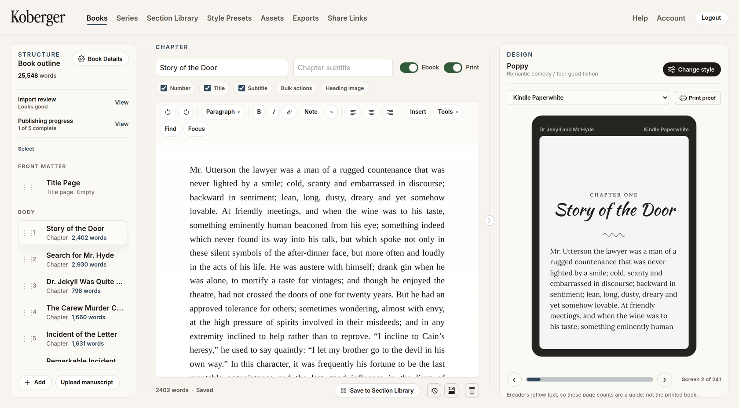The height and width of the screenshot is (408, 739).
Task: Select Search for Mr. Hyde chapter
Action: 73,260
